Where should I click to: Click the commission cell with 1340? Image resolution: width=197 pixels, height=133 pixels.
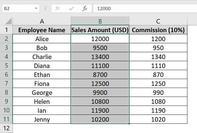pyautogui.click(x=158, y=57)
